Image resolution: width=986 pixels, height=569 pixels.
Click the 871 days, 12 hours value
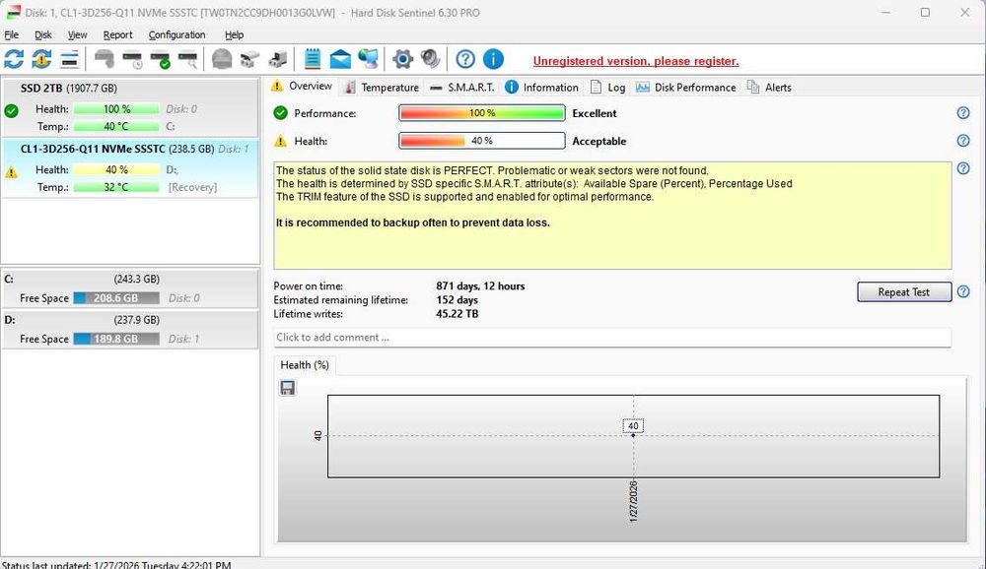pos(480,286)
